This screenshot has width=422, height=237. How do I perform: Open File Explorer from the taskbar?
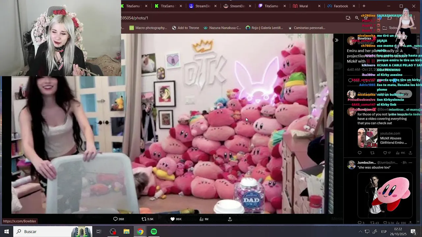(x=127, y=231)
